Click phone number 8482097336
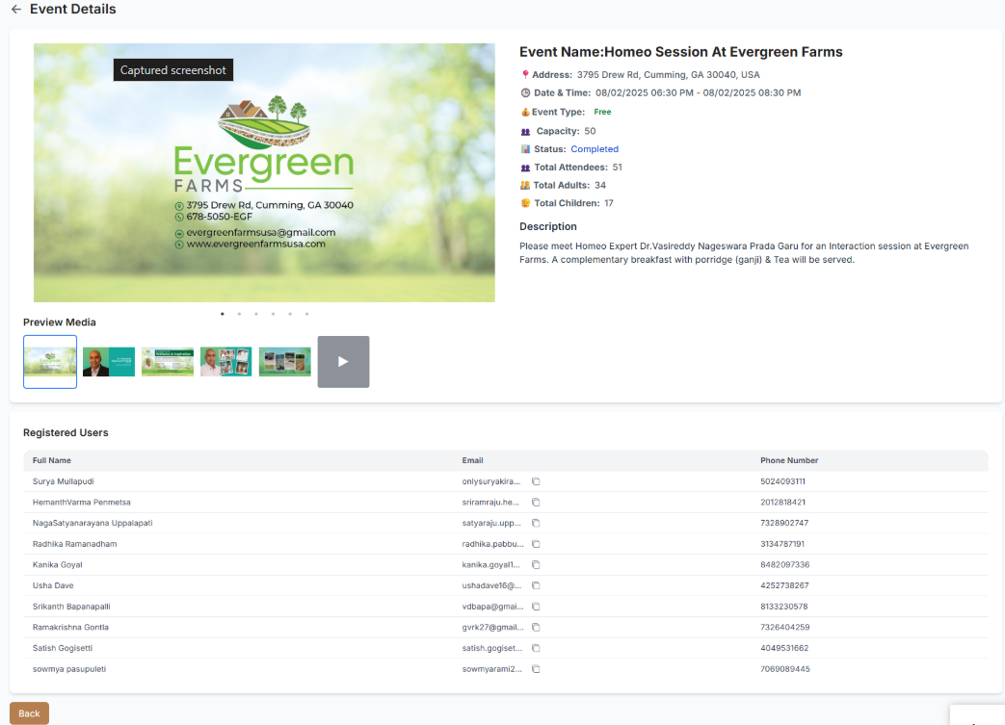The height and width of the screenshot is (725, 1005). [785, 565]
